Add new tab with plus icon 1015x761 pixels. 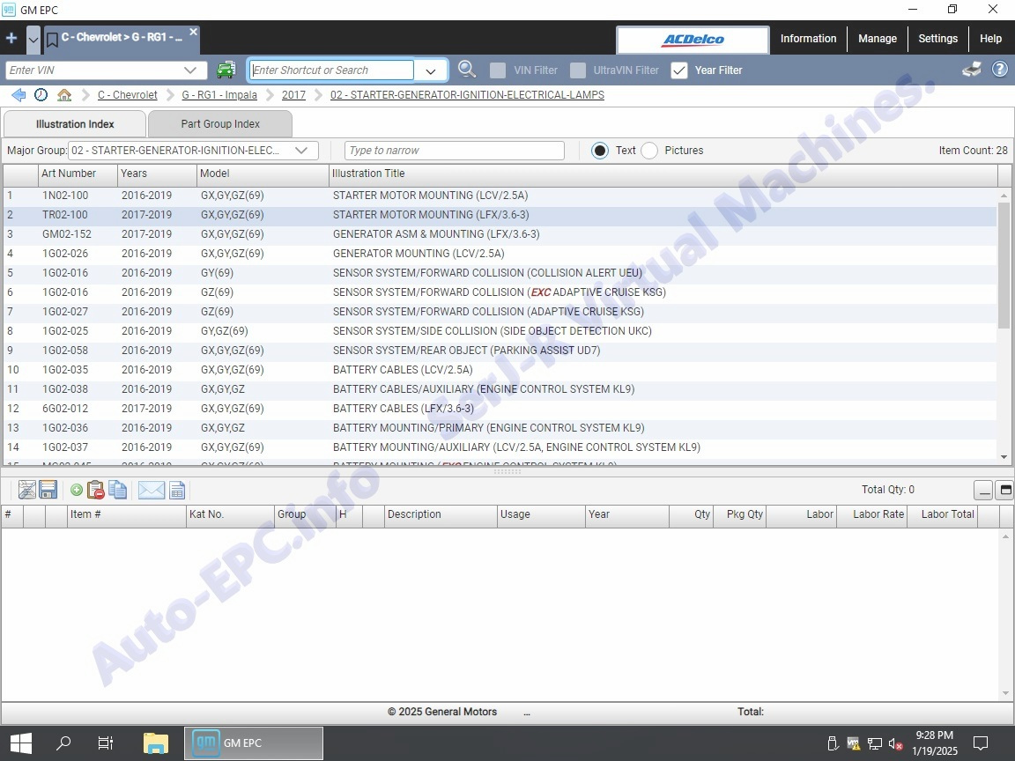(x=11, y=39)
